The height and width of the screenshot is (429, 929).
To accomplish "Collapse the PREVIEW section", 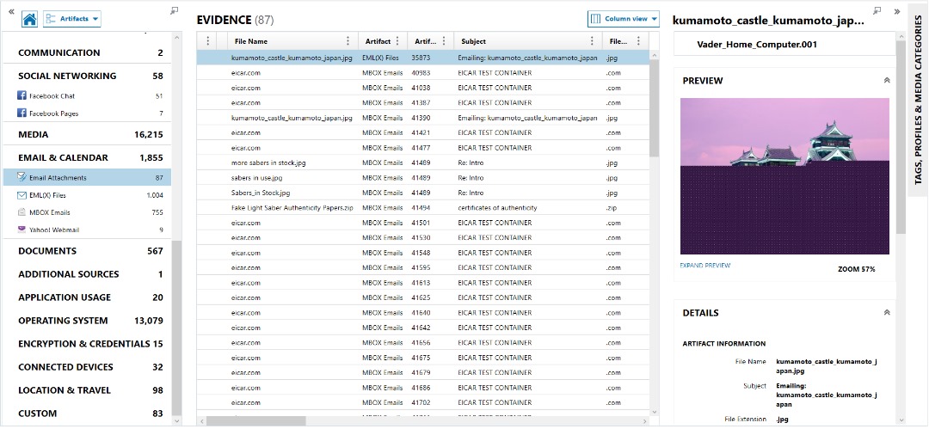I will pyautogui.click(x=887, y=80).
